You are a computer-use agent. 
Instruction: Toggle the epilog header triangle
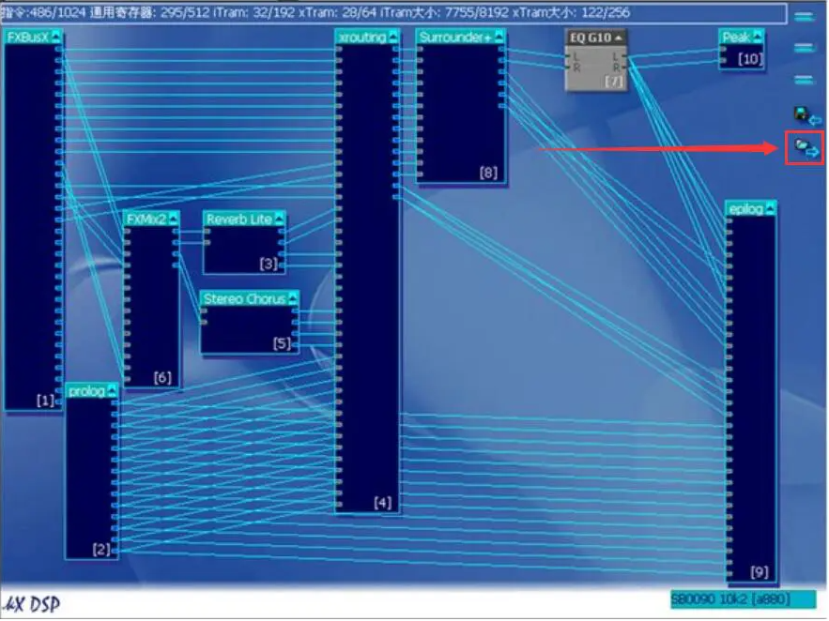click(x=770, y=208)
